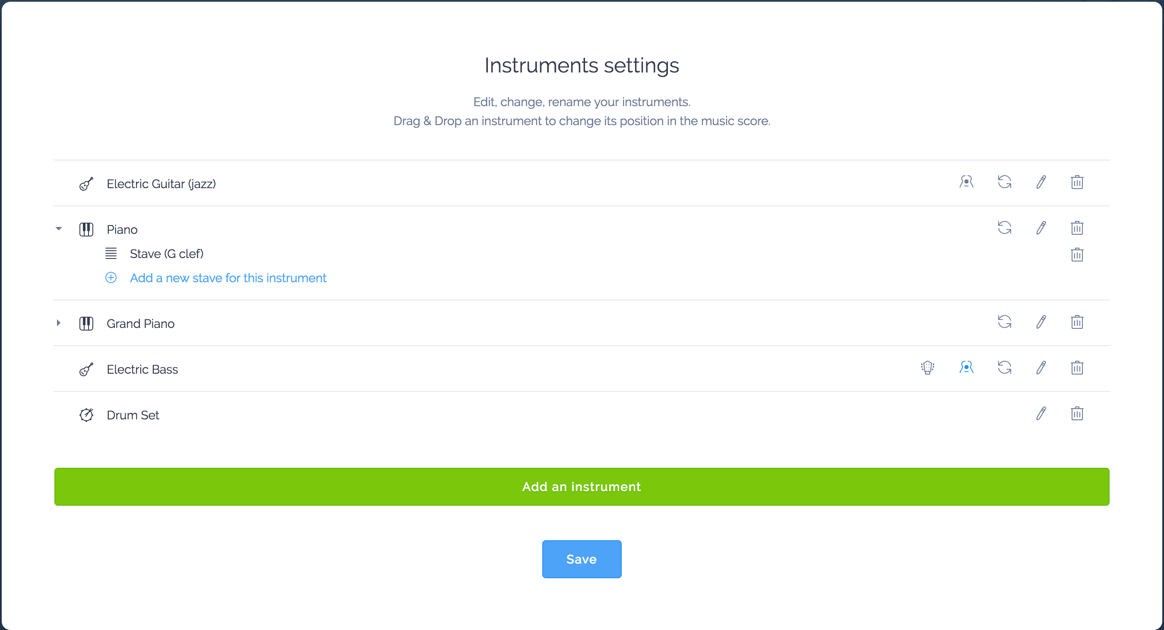Collapse the Piano staves list
This screenshot has width=1164, height=630.
click(x=59, y=229)
